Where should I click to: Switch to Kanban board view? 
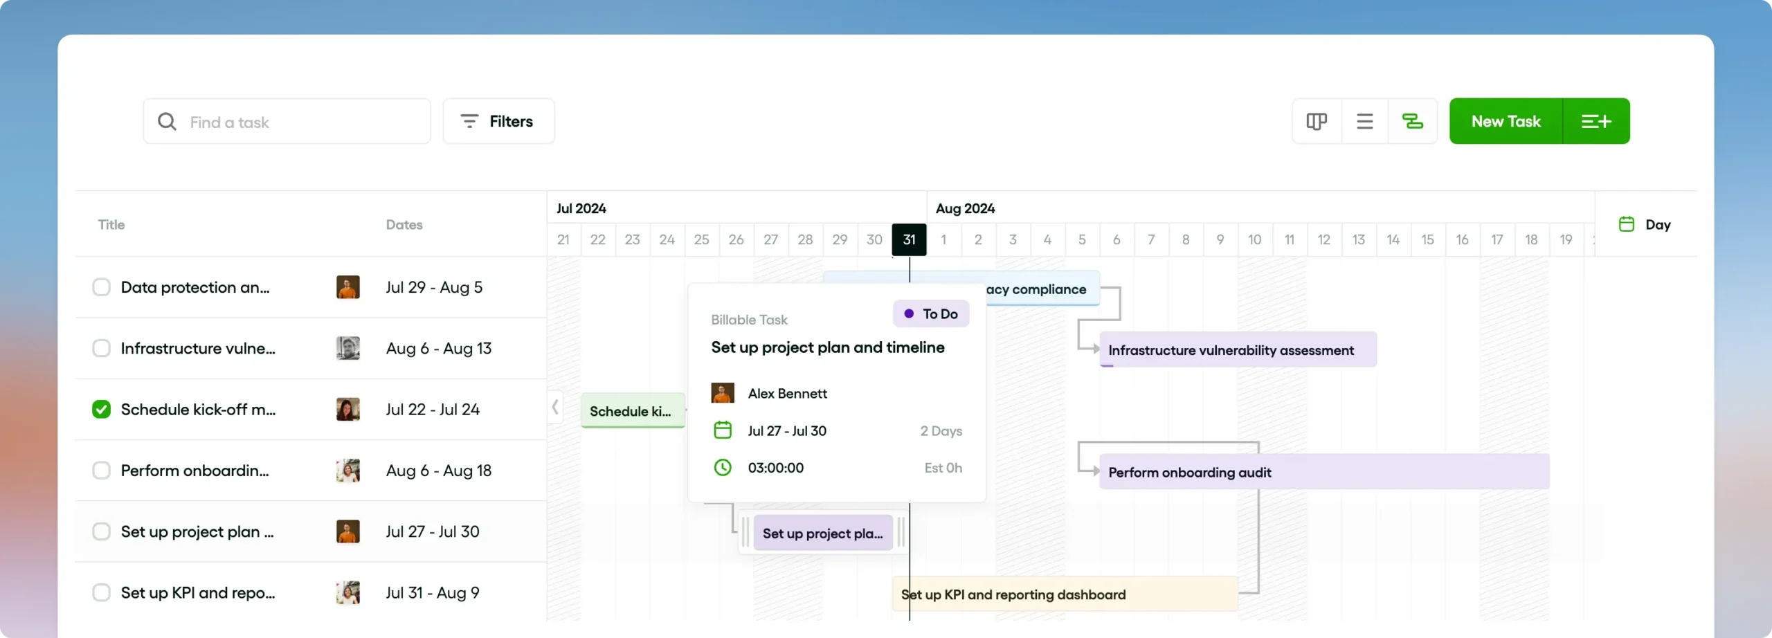(x=1316, y=120)
